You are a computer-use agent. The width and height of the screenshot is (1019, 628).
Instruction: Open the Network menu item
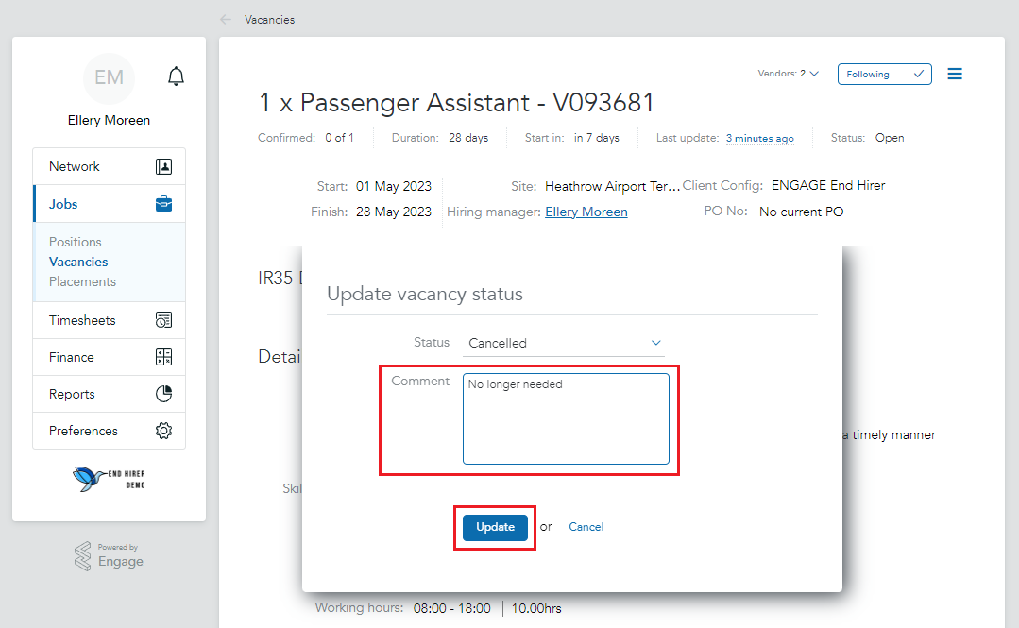(x=110, y=166)
